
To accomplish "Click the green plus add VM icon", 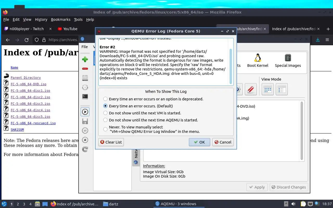I will (x=85, y=59).
